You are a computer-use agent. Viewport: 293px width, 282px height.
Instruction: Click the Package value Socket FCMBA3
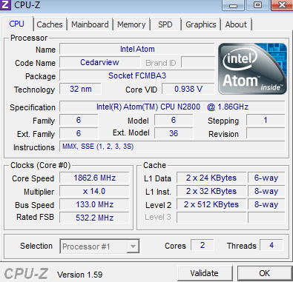click(137, 75)
